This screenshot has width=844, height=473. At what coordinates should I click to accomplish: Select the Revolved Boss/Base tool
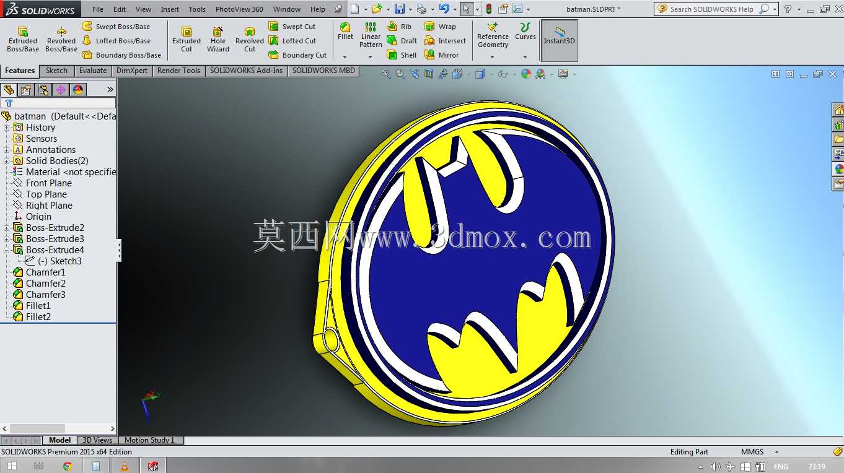(x=61, y=40)
